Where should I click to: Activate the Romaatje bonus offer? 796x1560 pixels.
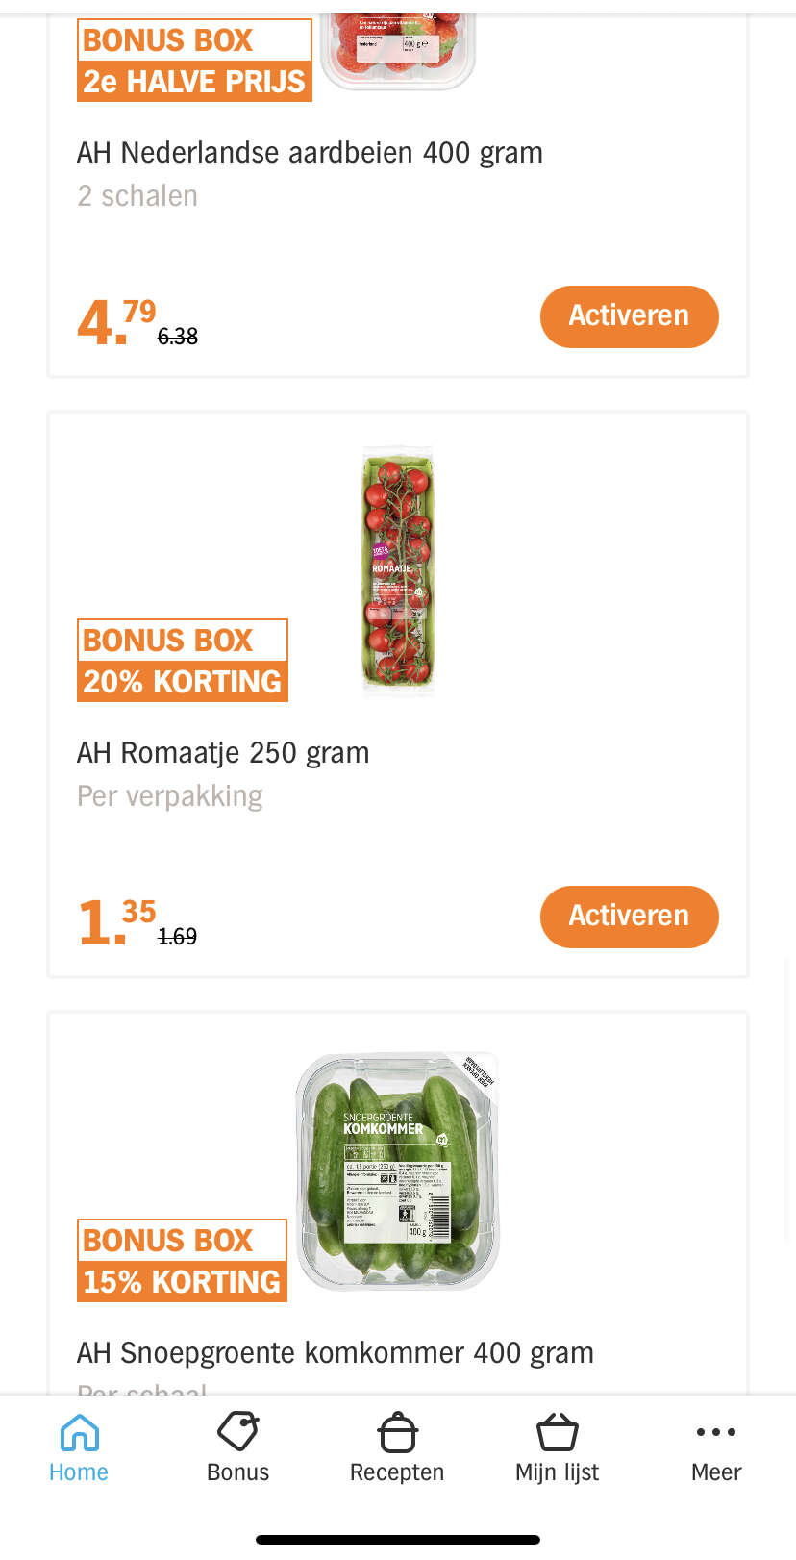pos(629,917)
